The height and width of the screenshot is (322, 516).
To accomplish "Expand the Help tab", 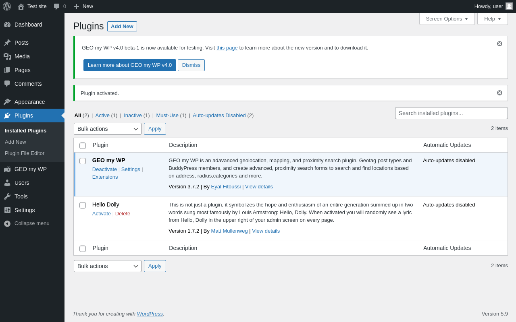I will pos(492,19).
